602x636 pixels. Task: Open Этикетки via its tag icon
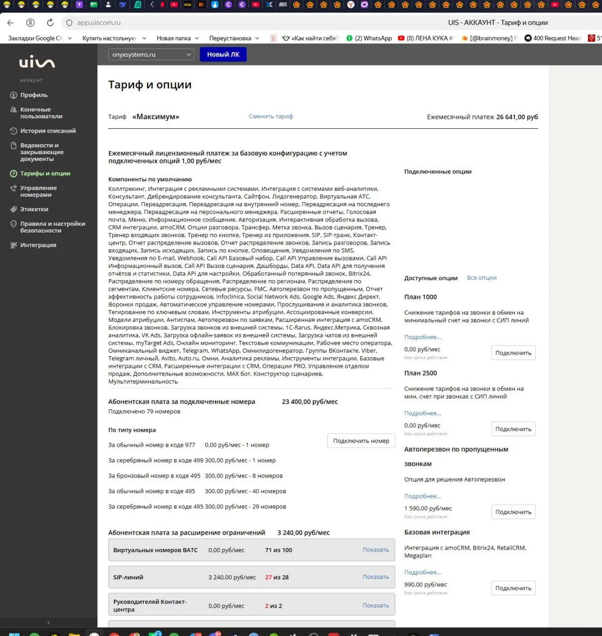coord(13,209)
